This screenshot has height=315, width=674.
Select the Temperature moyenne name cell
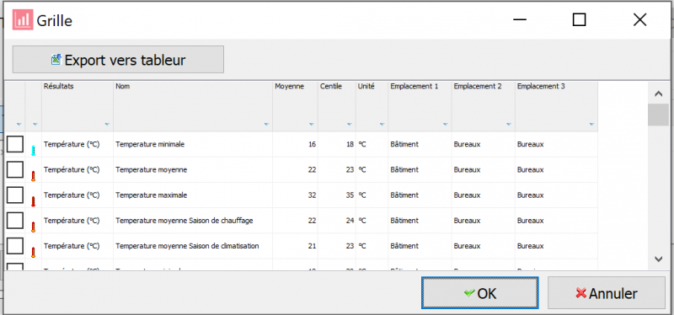[x=193, y=170]
